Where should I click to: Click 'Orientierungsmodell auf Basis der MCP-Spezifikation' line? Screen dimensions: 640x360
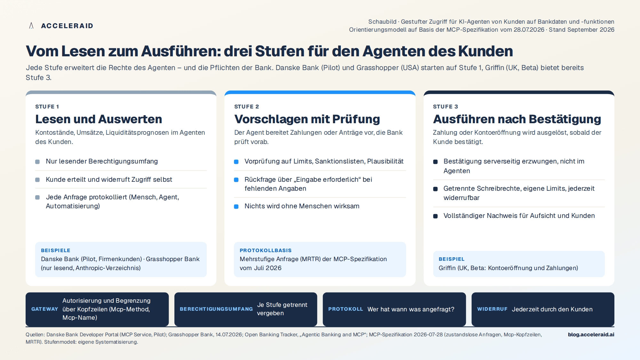click(x=482, y=30)
